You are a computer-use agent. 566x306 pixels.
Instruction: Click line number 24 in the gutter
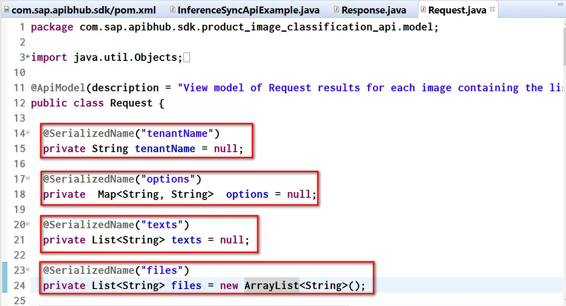pyautogui.click(x=20, y=286)
